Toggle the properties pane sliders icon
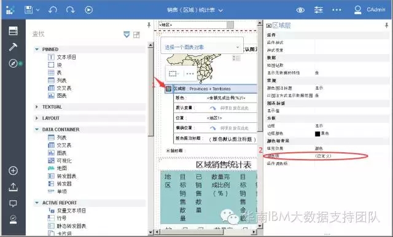393x237 pixels. tap(319, 10)
